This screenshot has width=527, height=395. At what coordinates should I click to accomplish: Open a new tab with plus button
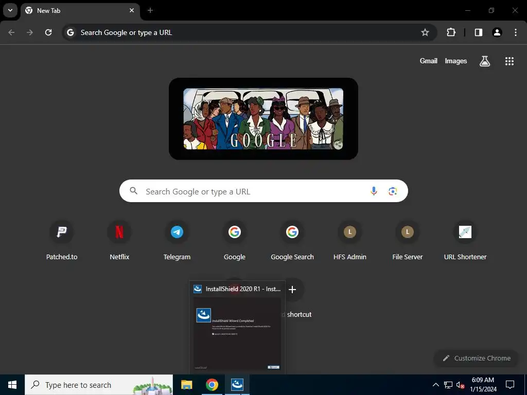(x=150, y=10)
